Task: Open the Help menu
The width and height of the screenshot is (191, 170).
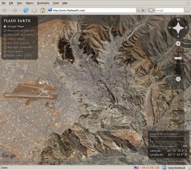Action: (65, 3)
